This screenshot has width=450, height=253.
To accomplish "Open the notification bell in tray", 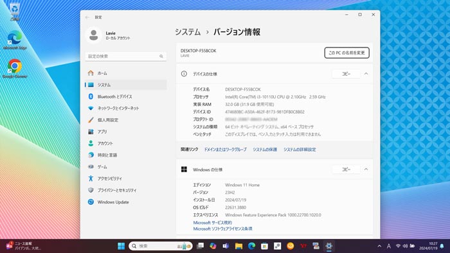I will [x=442, y=246].
